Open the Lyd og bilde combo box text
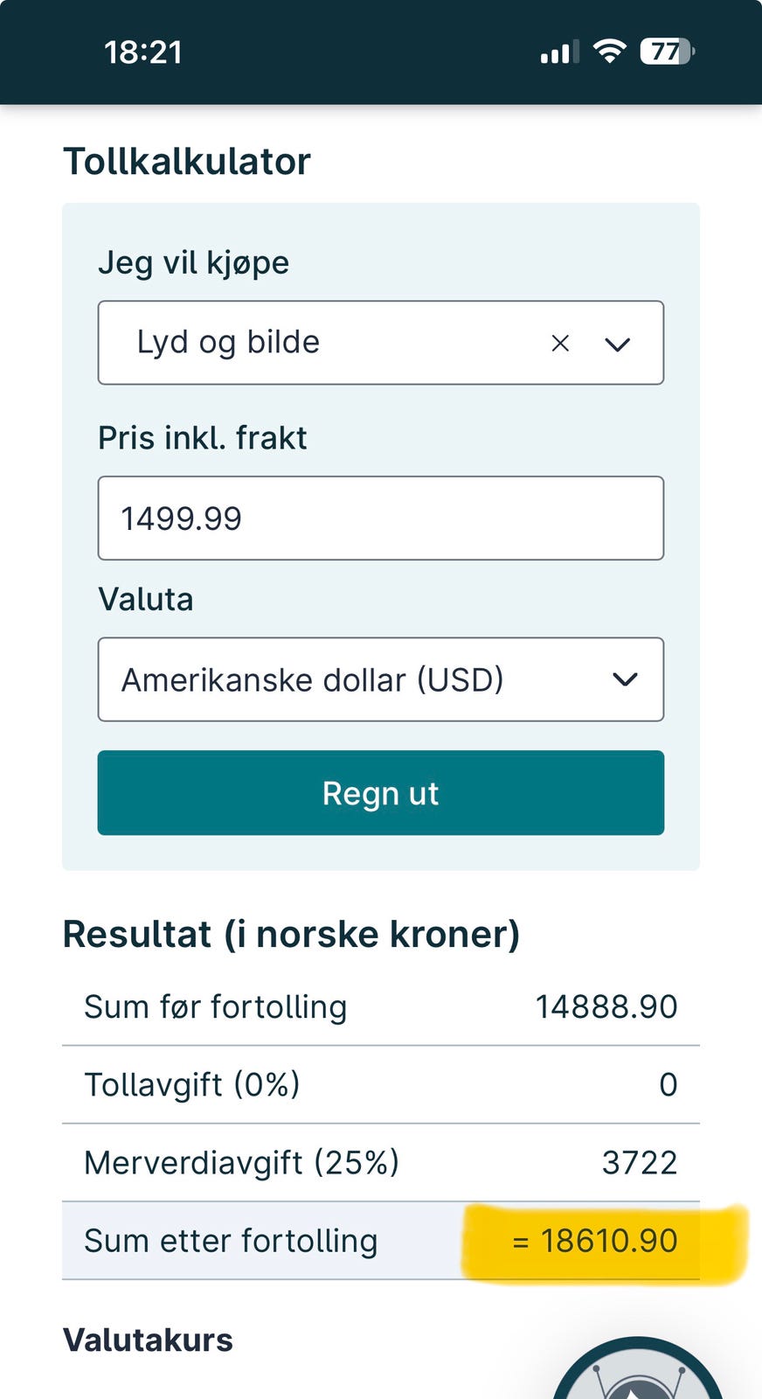762x1399 pixels. [228, 342]
